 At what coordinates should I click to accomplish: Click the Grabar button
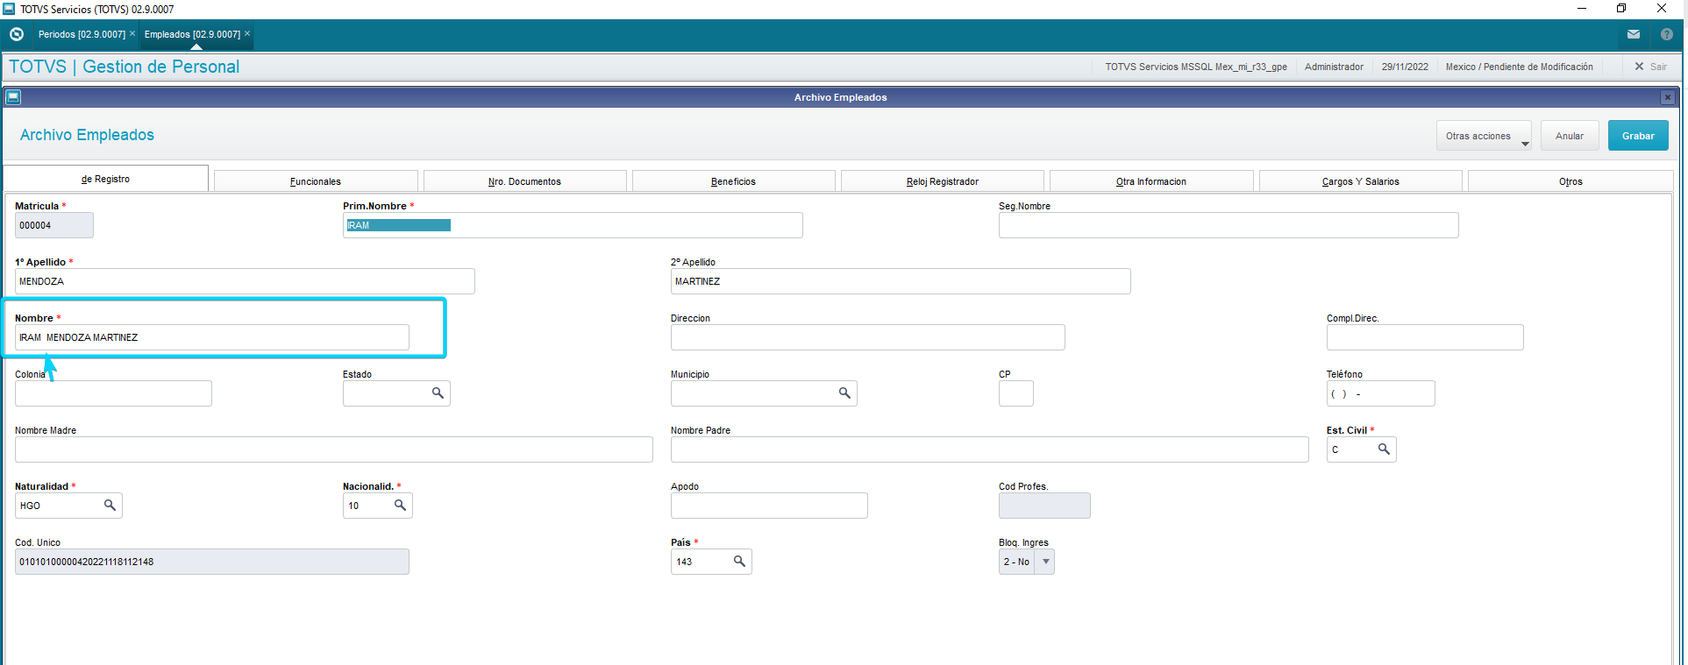pyautogui.click(x=1638, y=136)
